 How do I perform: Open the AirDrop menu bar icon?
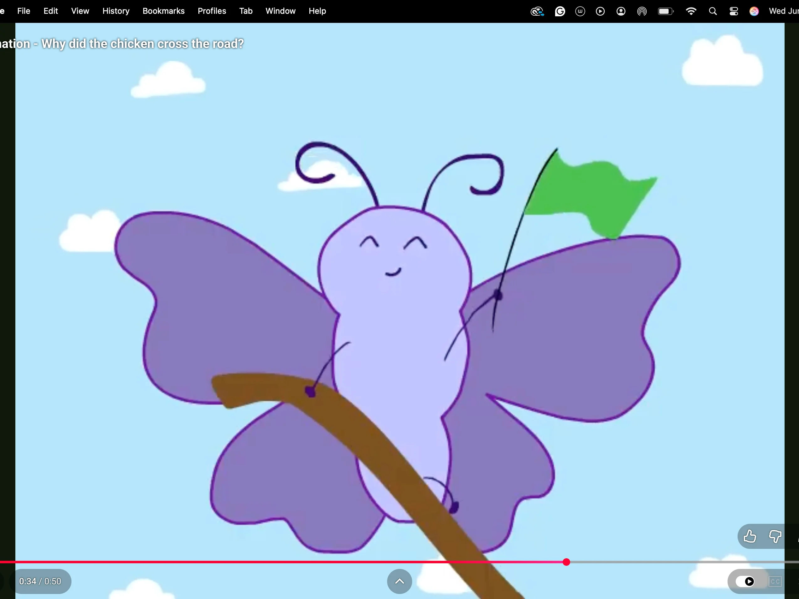tap(642, 12)
